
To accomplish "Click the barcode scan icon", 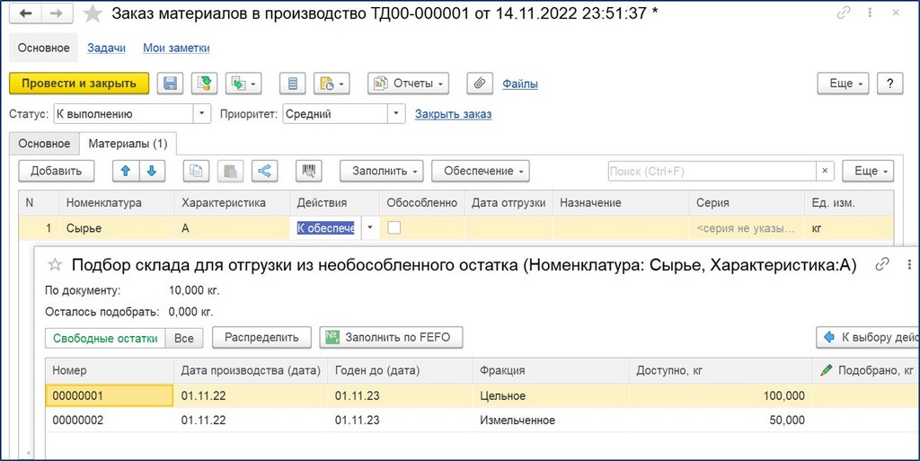I will [x=309, y=172].
